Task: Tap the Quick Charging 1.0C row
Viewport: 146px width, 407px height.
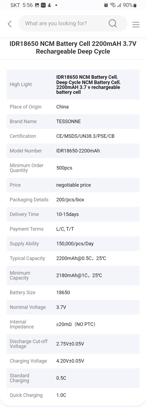Action: click(73, 395)
